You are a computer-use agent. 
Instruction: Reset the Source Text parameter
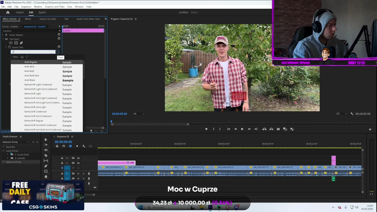coord(59,47)
